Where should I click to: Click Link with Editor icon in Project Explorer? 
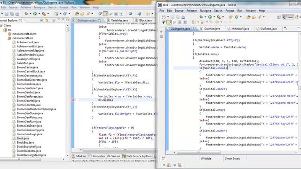pos(47,20)
